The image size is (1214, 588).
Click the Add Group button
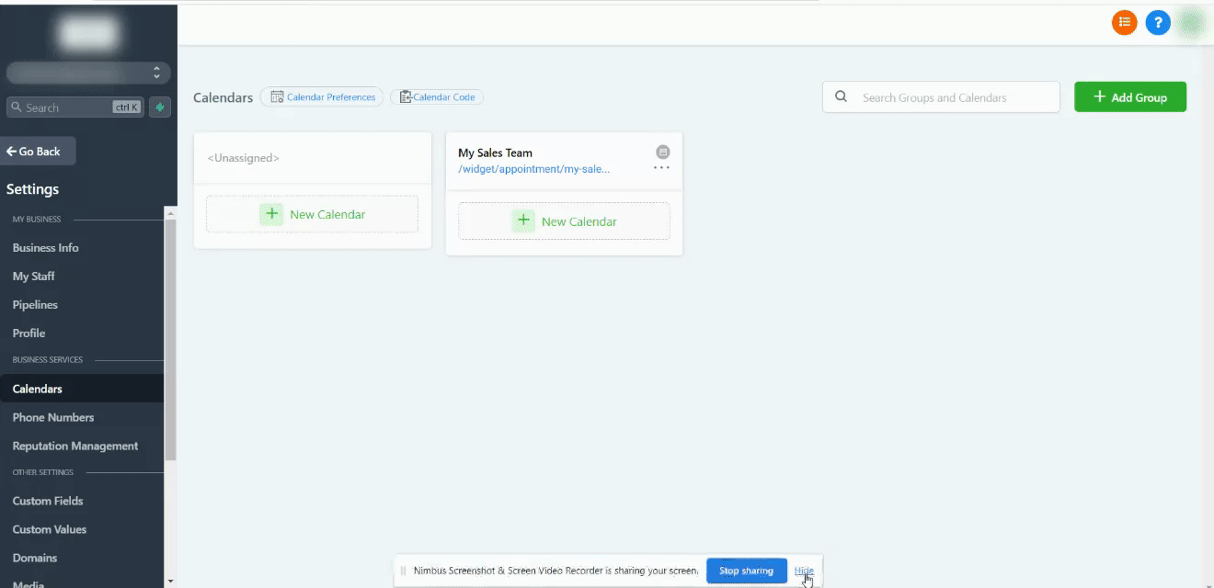click(1130, 97)
